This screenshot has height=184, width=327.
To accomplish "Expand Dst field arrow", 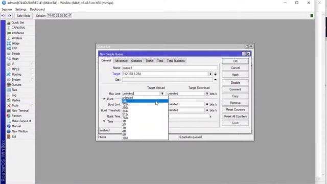I will pos(215,80).
